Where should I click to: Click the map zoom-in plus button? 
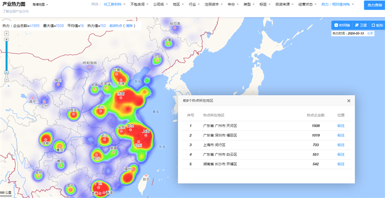tap(7, 39)
